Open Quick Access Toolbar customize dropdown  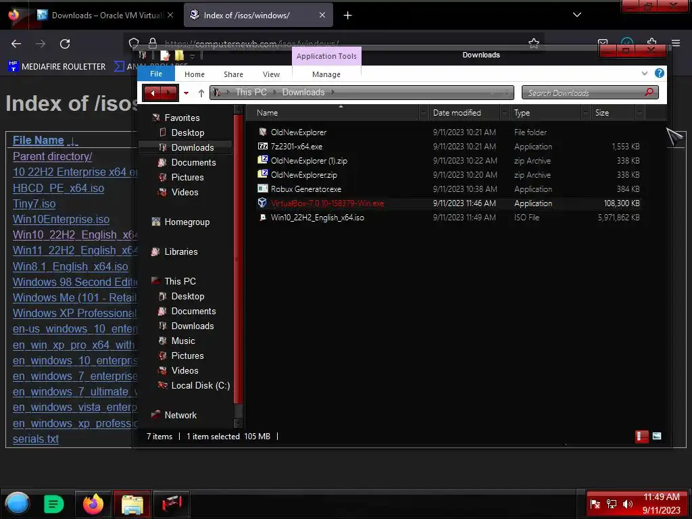[192, 56]
